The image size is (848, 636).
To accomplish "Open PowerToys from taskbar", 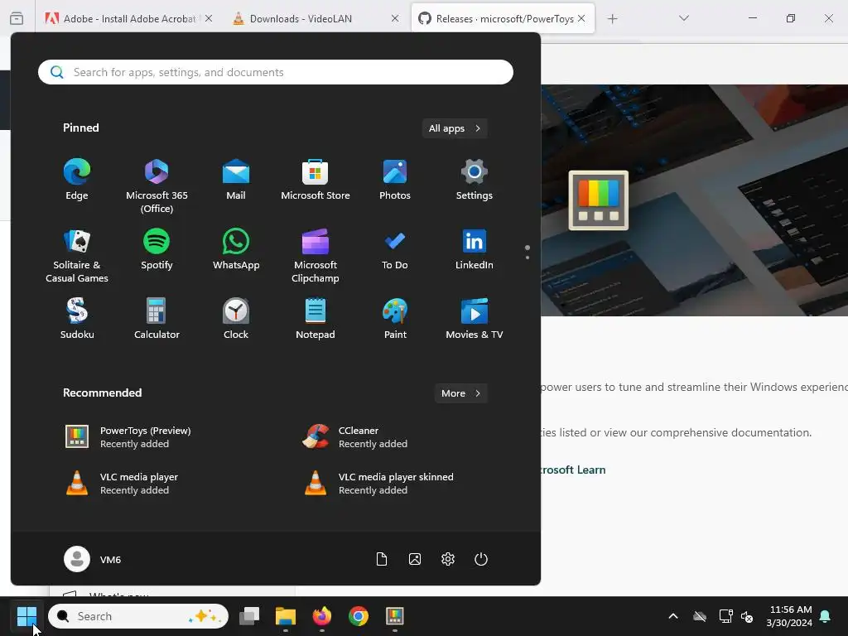I will point(395,616).
